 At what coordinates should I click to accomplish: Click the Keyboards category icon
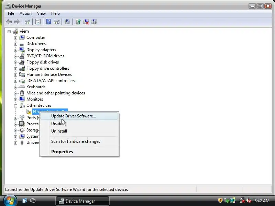coord(22,87)
